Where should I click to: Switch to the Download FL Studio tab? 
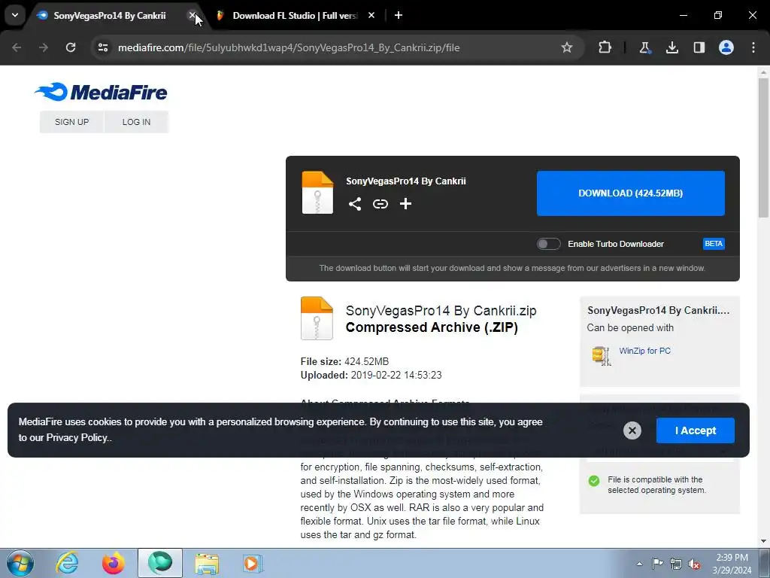coord(295,16)
